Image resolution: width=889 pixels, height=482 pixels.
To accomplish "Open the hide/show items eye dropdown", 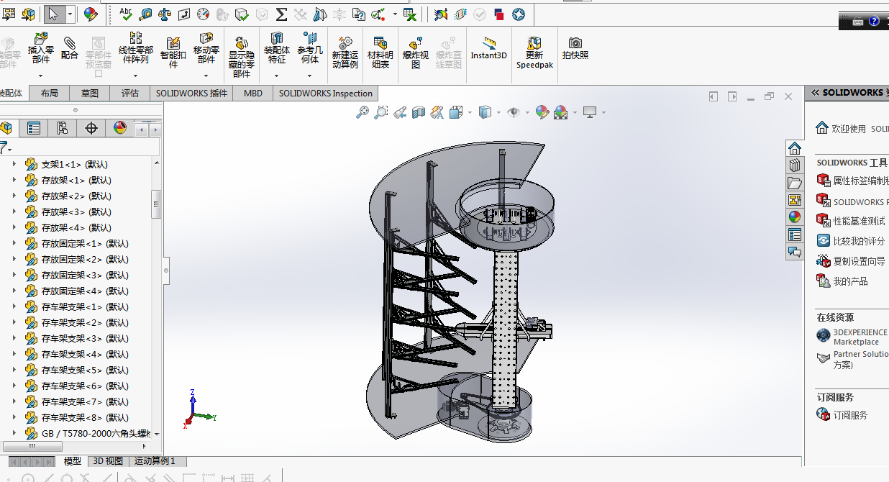I will 526,112.
